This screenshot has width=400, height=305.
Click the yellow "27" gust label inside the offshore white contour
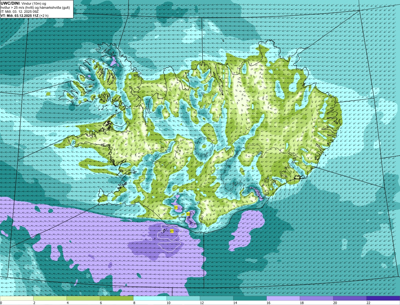pos(172,231)
